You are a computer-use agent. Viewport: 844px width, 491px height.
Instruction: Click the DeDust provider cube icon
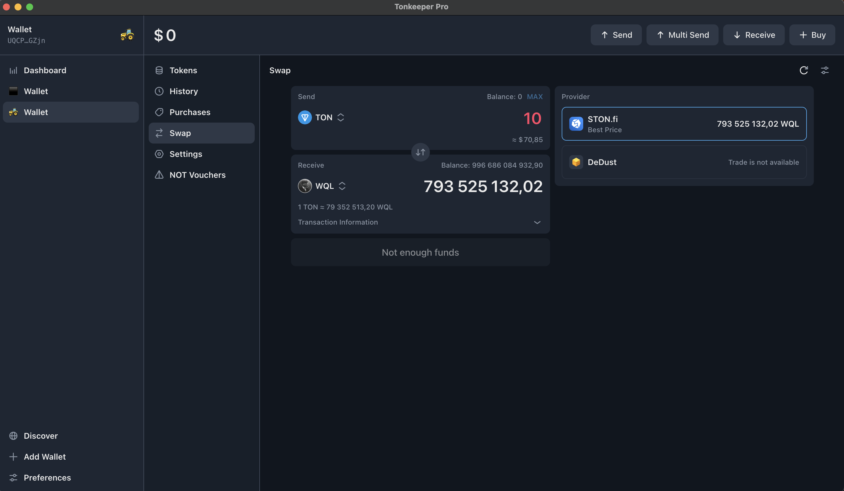tap(576, 162)
